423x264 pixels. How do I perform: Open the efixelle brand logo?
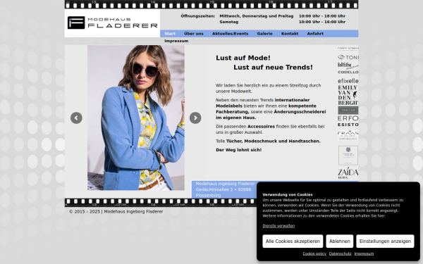[348, 81]
